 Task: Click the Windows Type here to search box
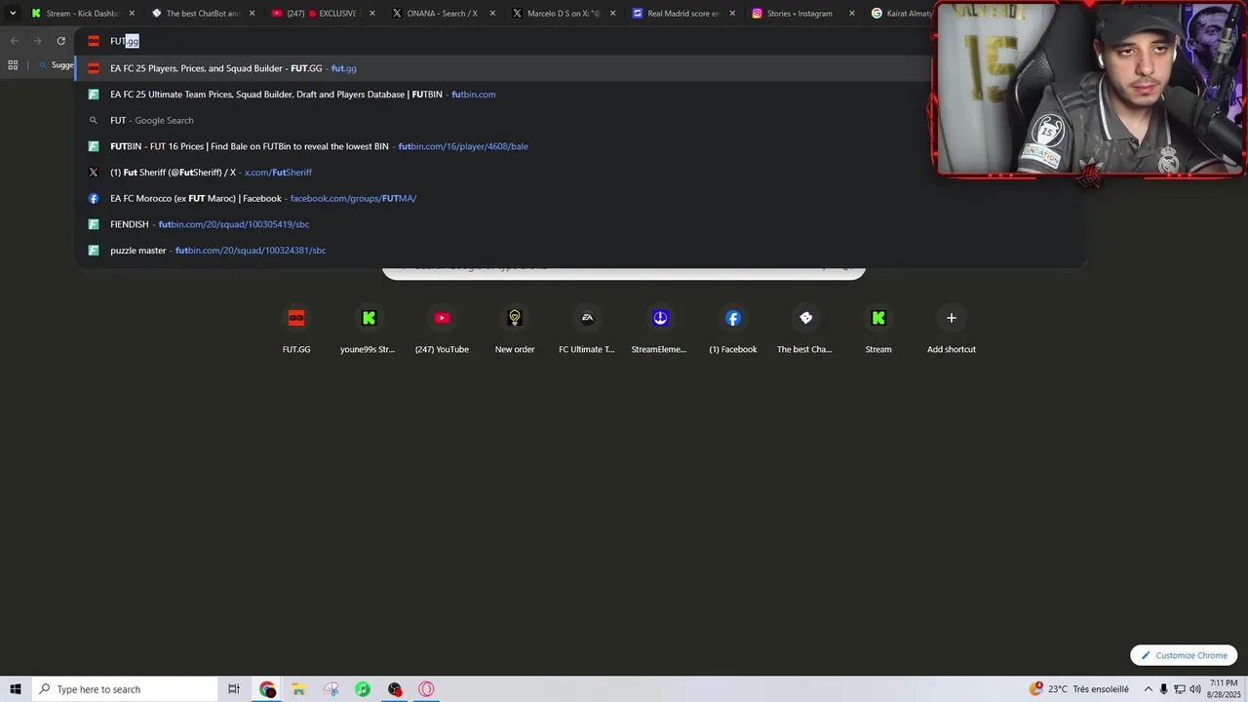pos(124,689)
